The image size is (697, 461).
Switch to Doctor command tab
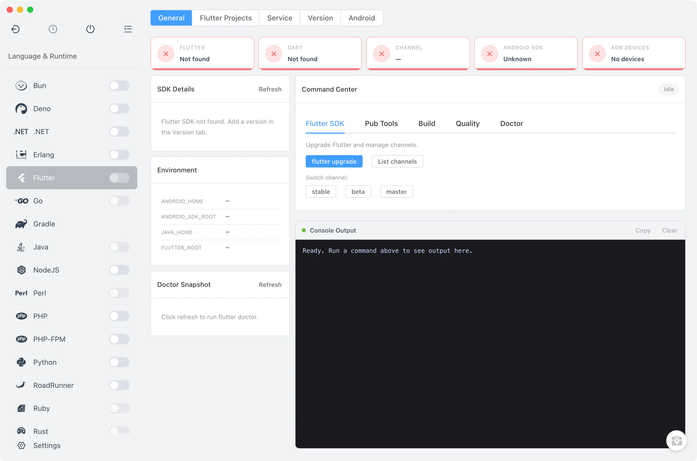coord(512,124)
